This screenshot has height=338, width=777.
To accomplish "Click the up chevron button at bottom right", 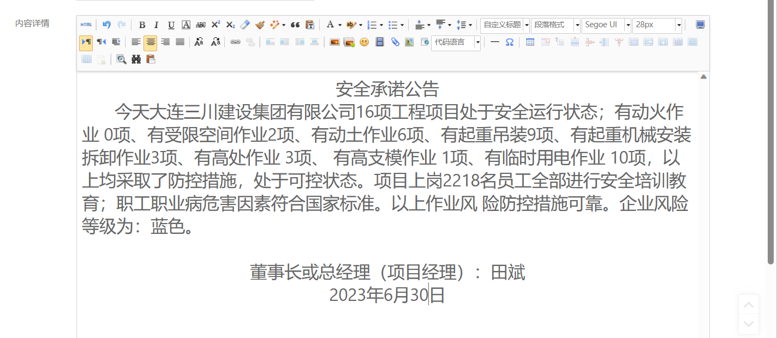I will point(749,305).
